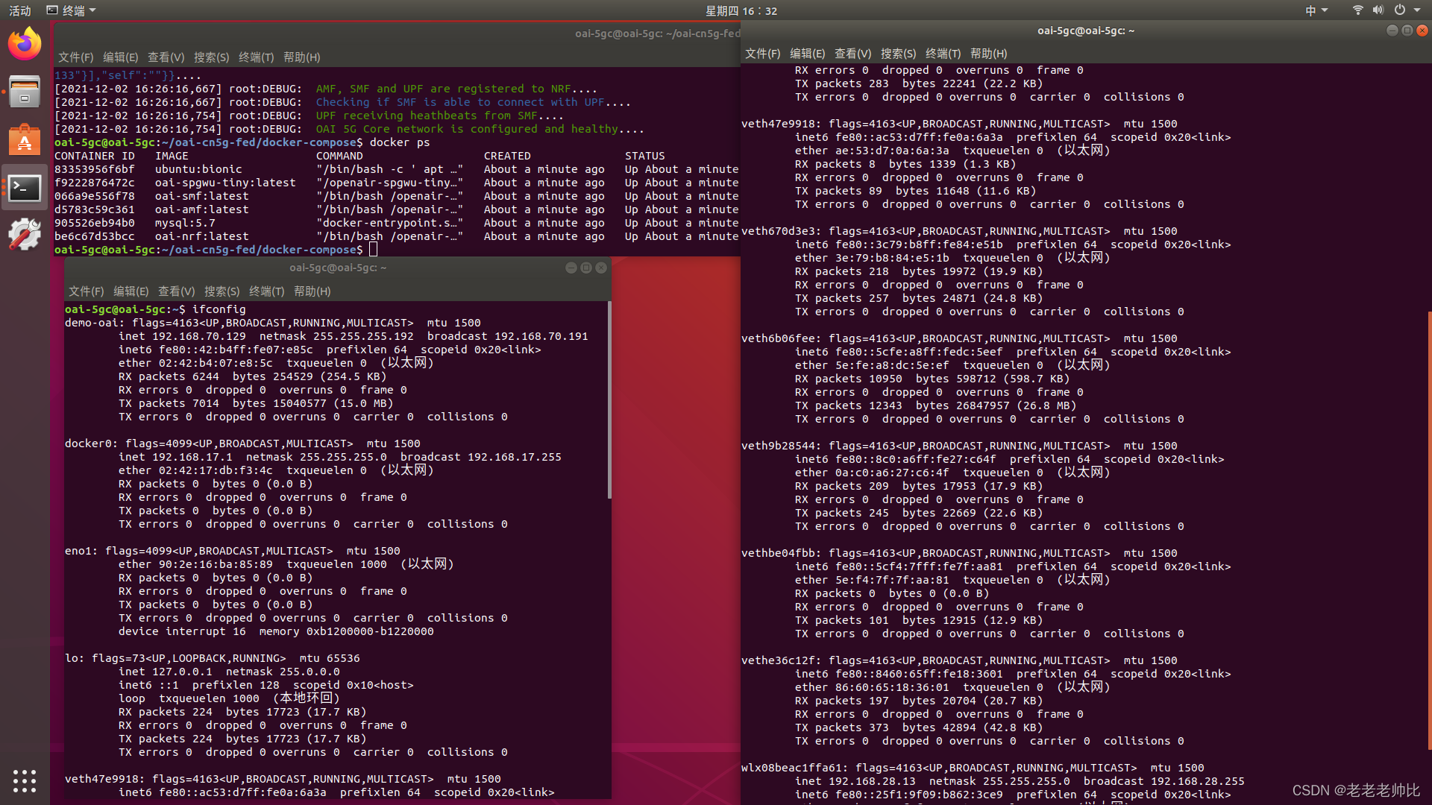Image resolution: width=1432 pixels, height=805 pixels.
Task: Open power menu in top bar
Action: [x=1400, y=10]
